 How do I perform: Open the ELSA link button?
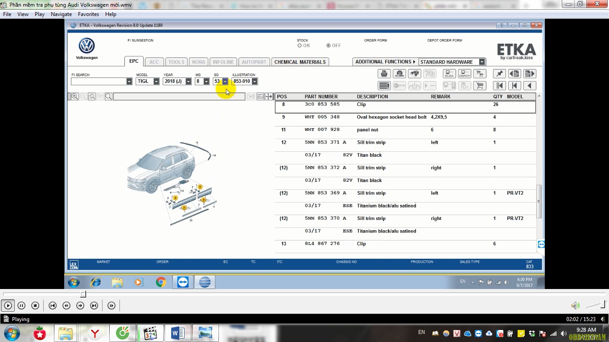tap(449, 74)
